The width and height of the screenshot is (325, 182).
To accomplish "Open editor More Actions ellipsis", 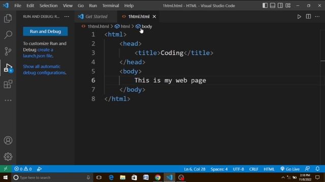I will click(317, 17).
